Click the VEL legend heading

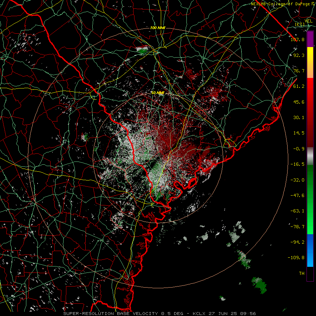coord(308,21)
